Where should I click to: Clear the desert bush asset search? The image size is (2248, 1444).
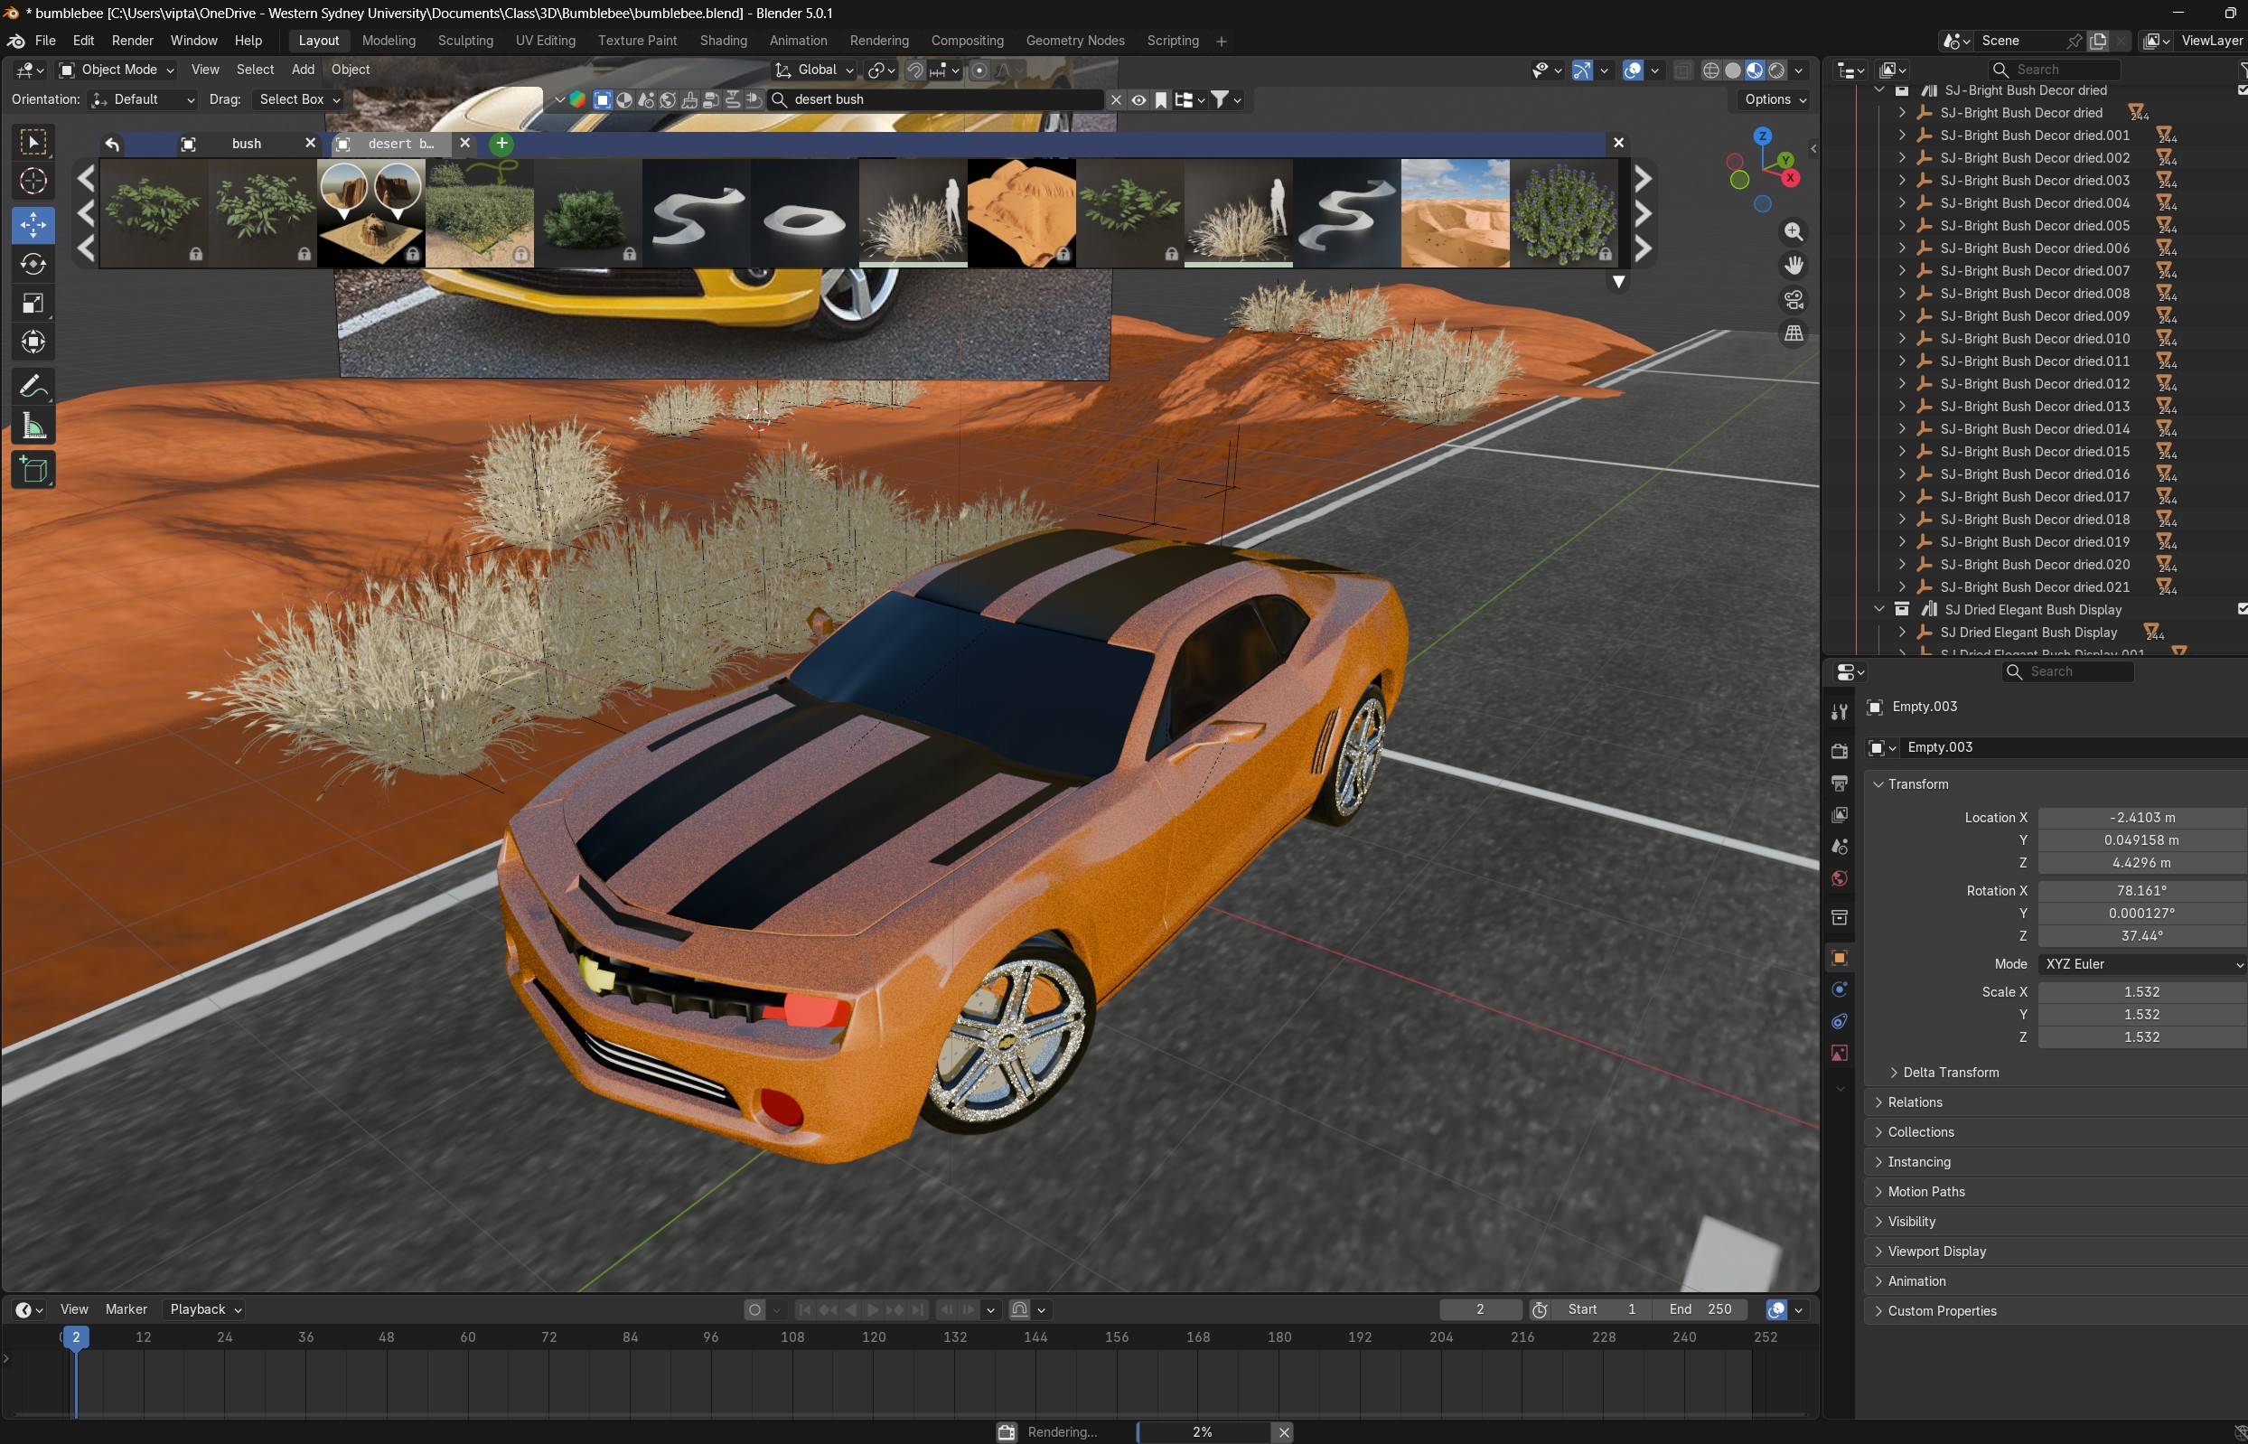coord(1116,99)
